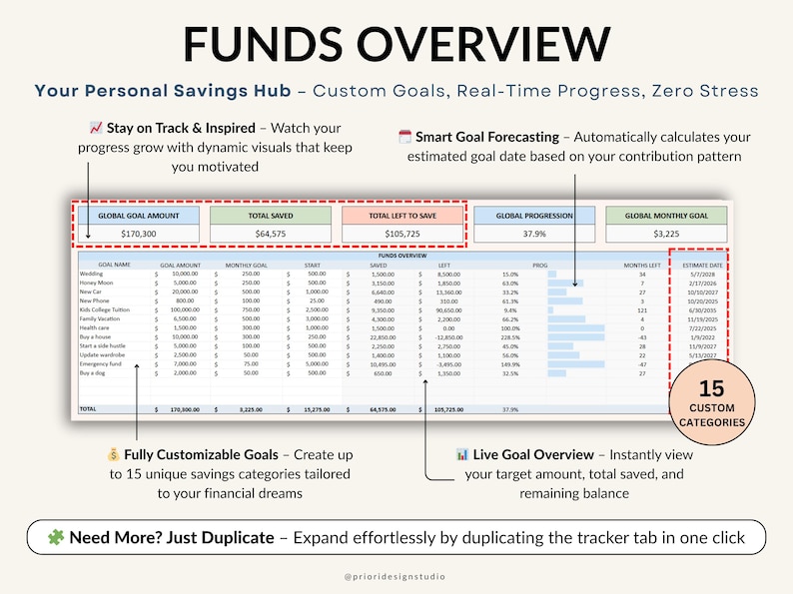
Task: Click the 228.5% progress value
Action: (510, 337)
